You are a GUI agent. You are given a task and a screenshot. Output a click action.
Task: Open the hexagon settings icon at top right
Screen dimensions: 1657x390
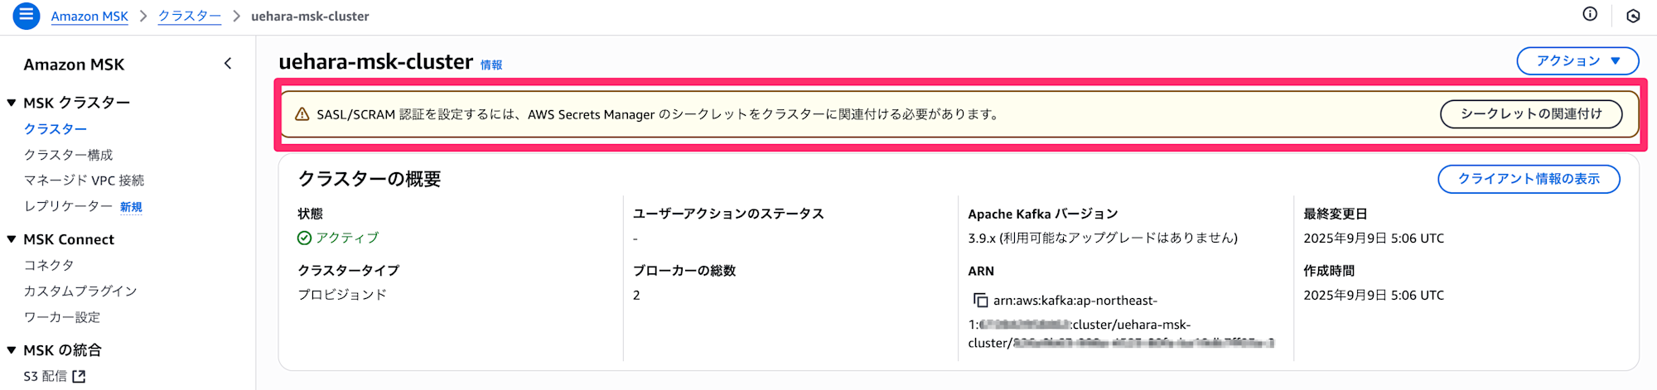pos(1633,16)
